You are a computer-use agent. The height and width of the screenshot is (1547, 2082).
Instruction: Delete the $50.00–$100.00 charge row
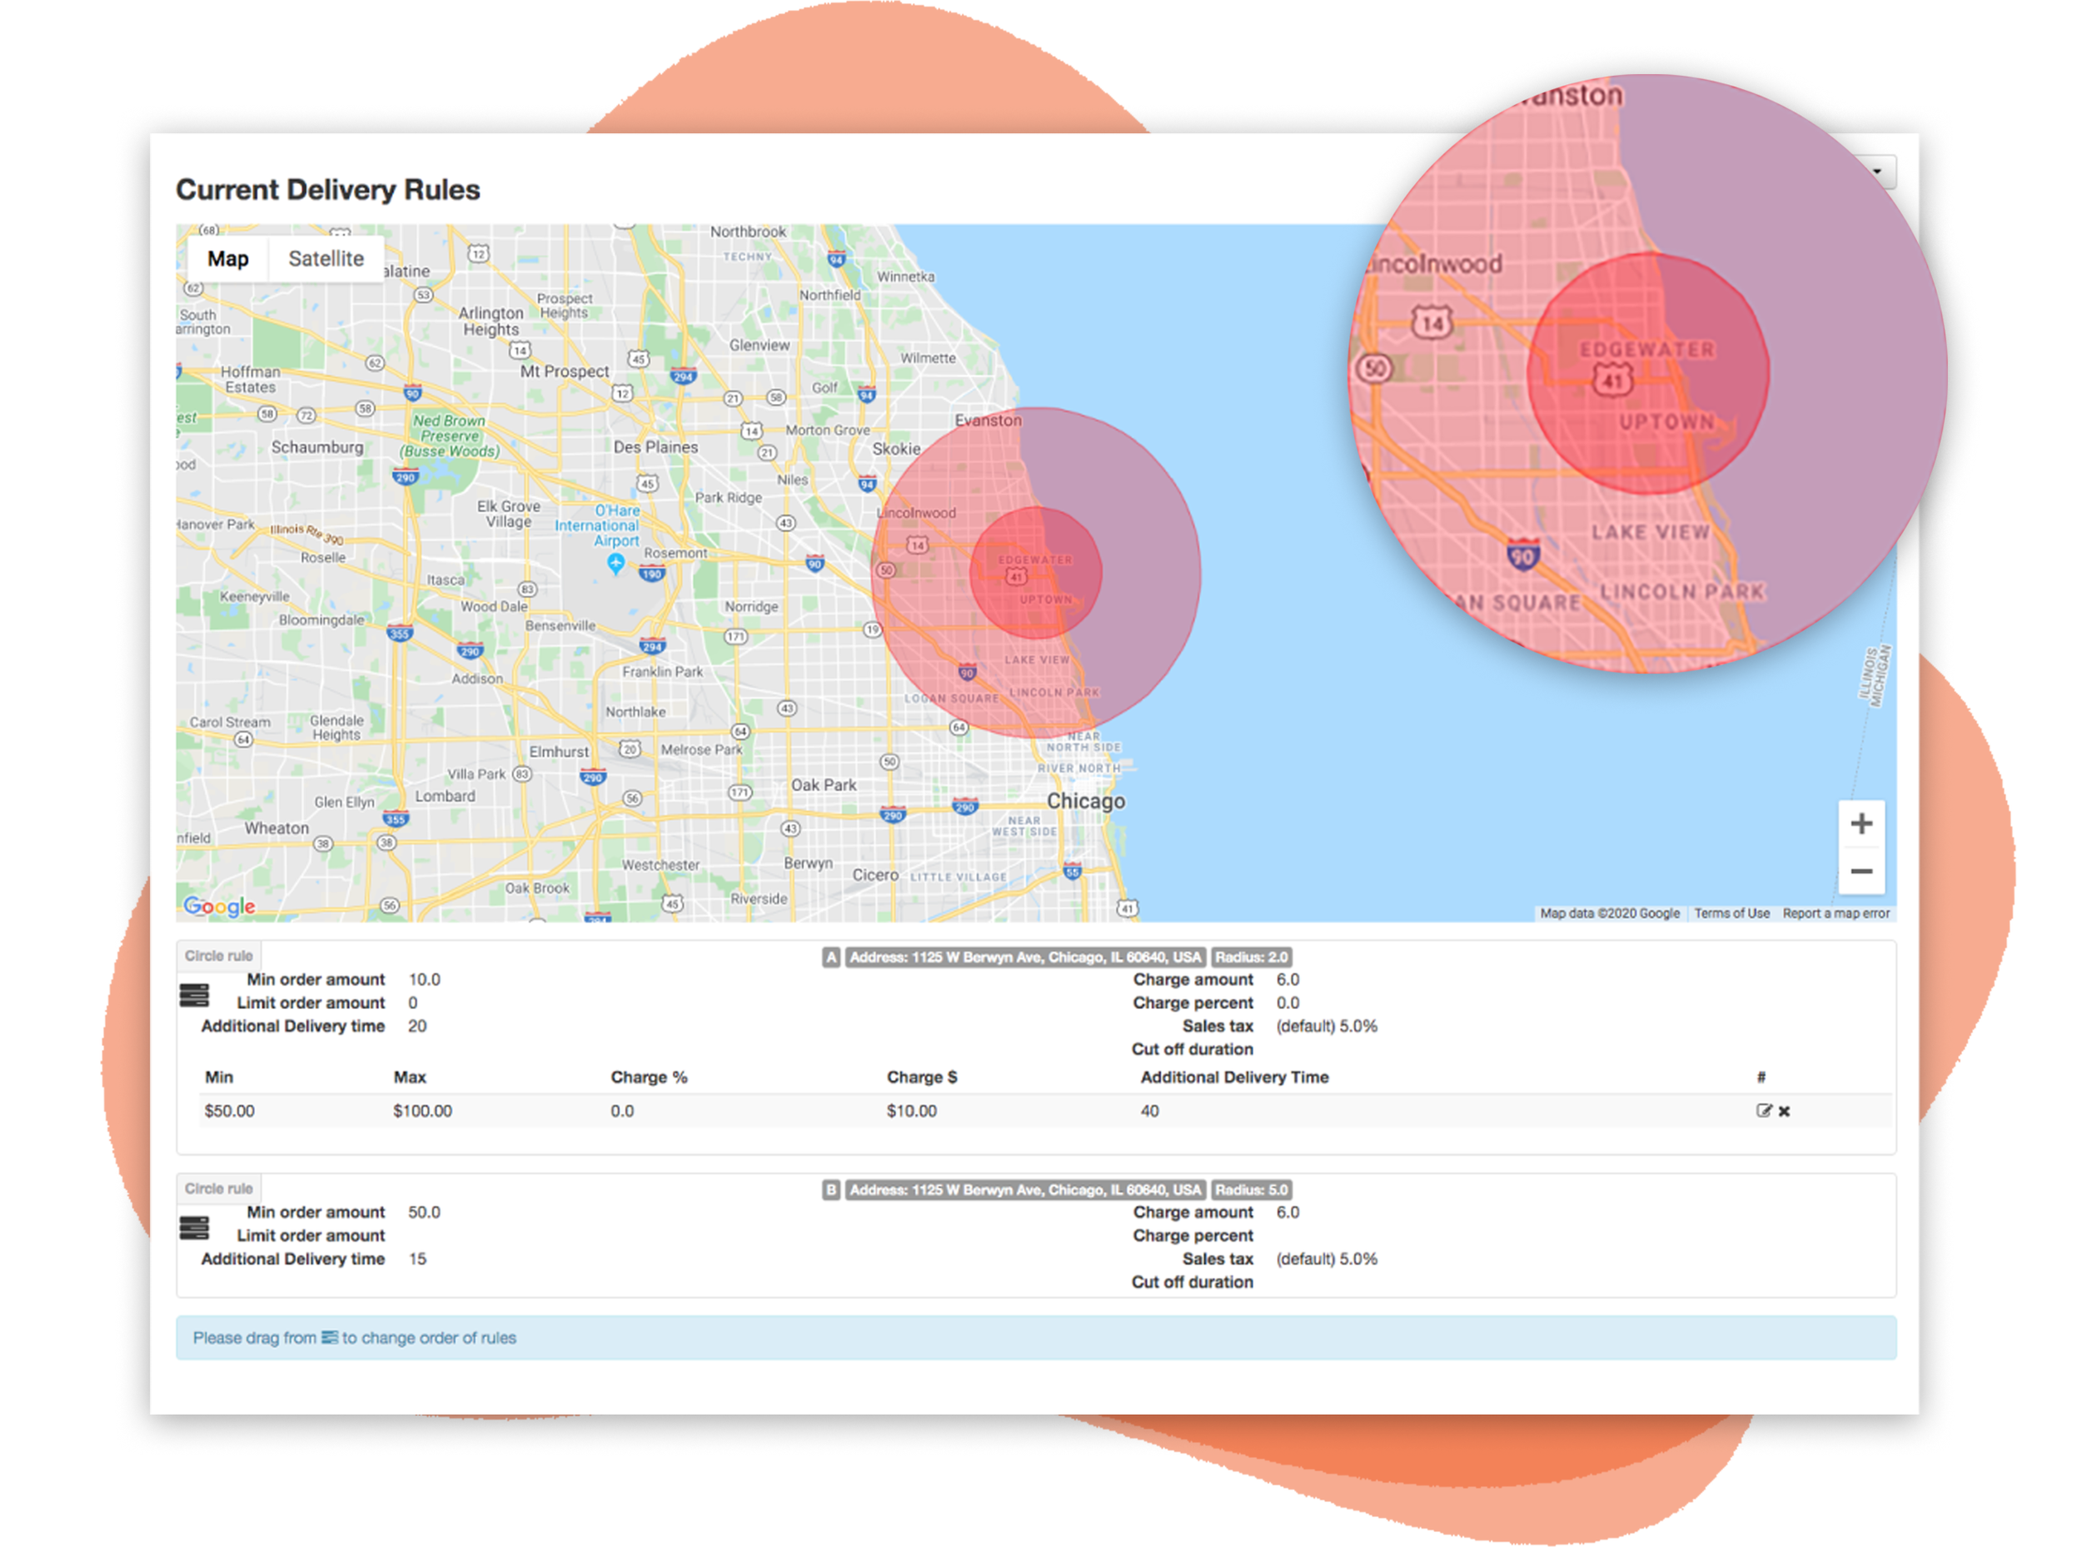tap(1784, 1112)
